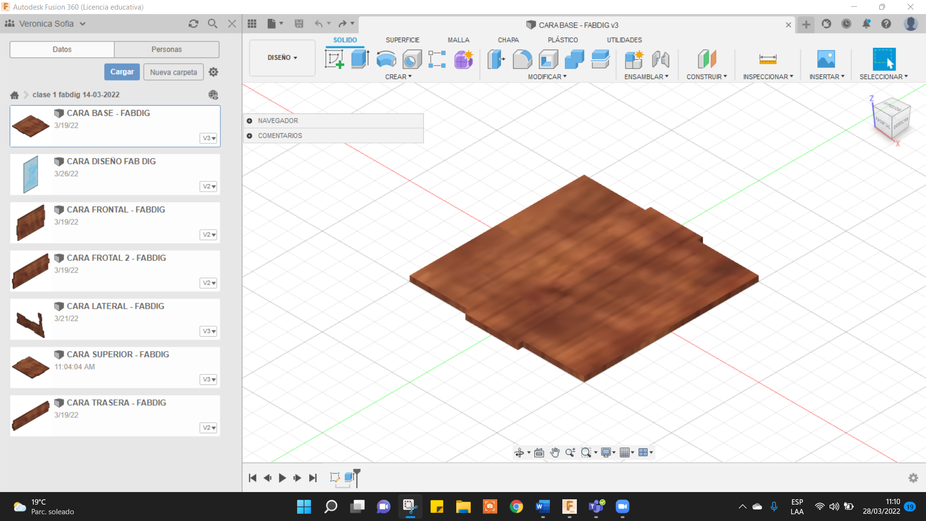Click the Pan hand tool
This screenshot has height=521, width=926.
[x=555, y=452]
